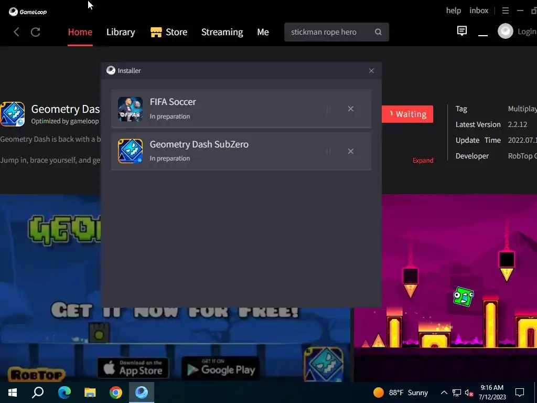Open the Me tab
This screenshot has width=537, height=403.
[x=263, y=32]
